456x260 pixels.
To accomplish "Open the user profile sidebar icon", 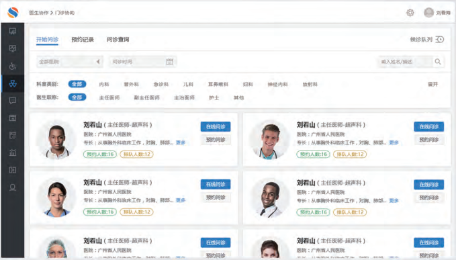I will (13, 187).
